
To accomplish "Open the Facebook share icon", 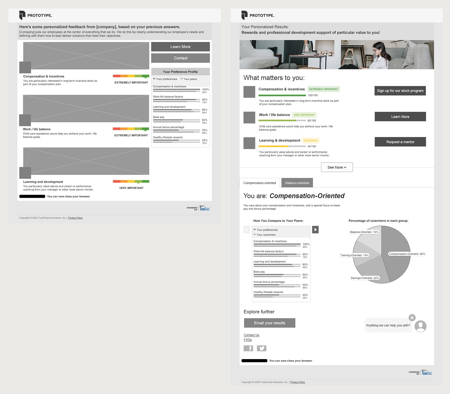I will (x=248, y=348).
